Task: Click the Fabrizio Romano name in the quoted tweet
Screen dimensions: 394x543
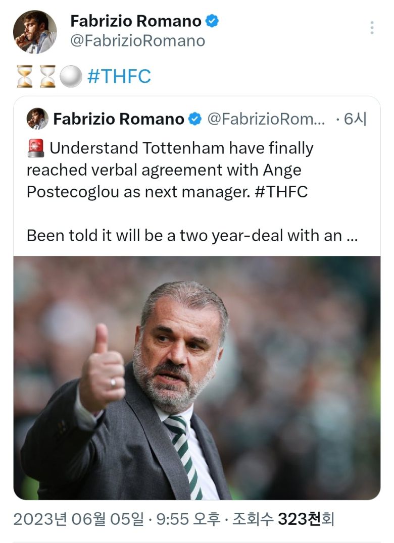Action: click(119, 119)
